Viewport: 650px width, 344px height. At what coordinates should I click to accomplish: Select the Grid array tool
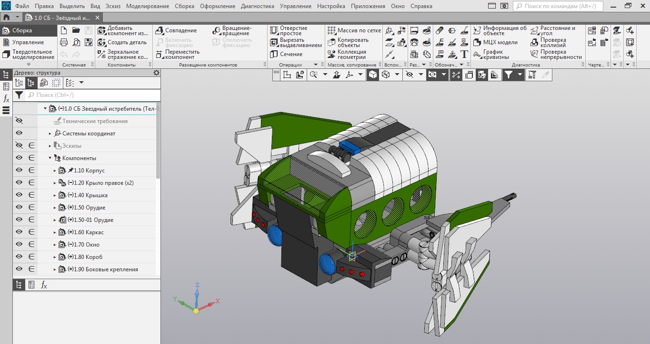(331, 30)
